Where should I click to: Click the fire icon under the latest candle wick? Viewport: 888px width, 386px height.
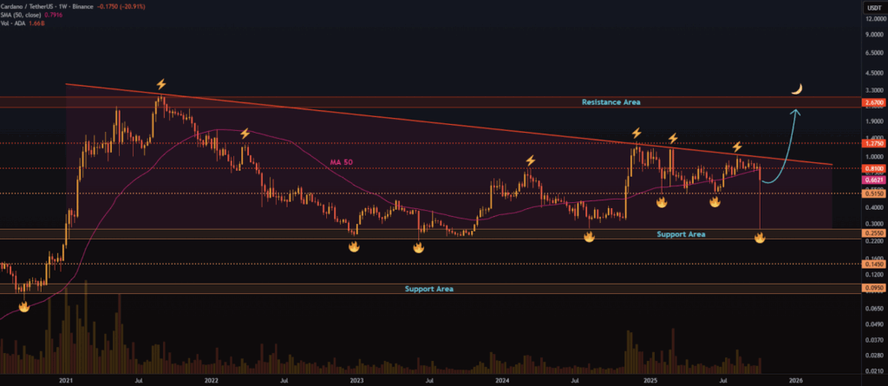point(760,237)
